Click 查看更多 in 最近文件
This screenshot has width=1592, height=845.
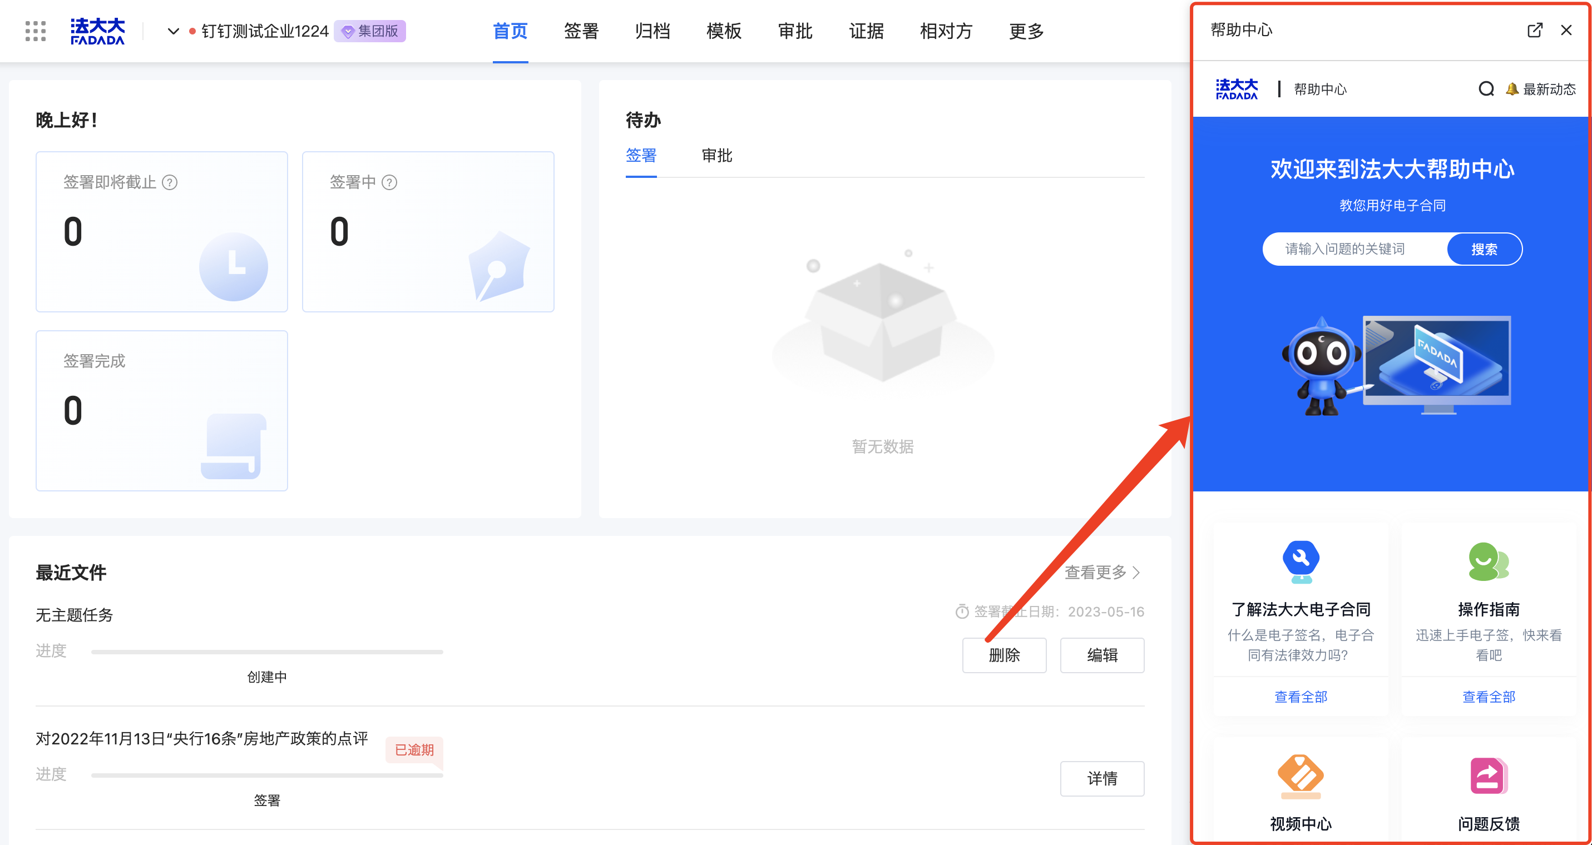[1096, 572]
